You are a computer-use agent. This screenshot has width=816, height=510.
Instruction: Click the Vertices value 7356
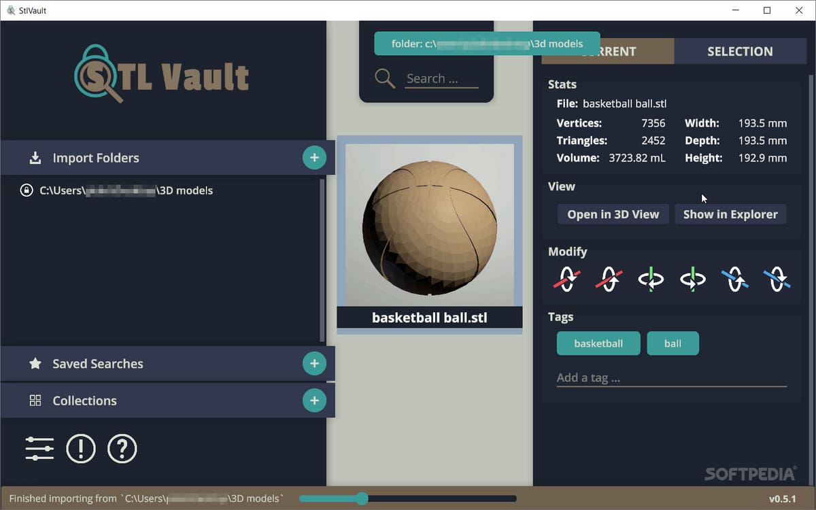[x=653, y=123]
